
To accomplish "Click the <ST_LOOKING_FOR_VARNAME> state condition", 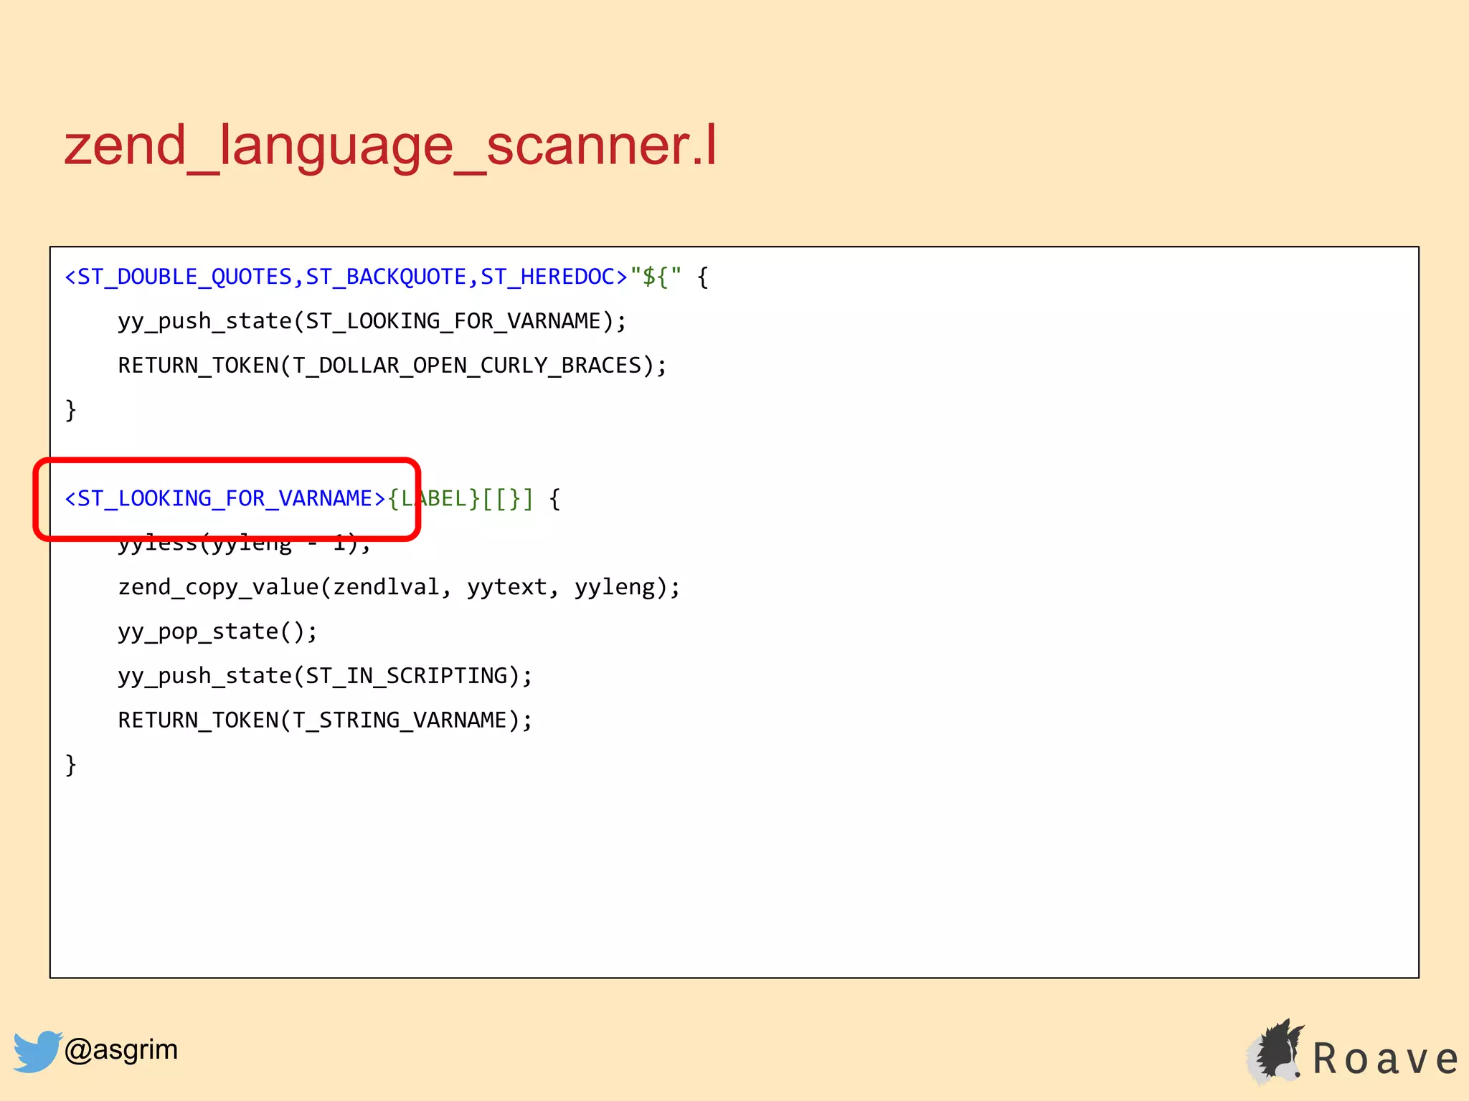I will pos(225,498).
